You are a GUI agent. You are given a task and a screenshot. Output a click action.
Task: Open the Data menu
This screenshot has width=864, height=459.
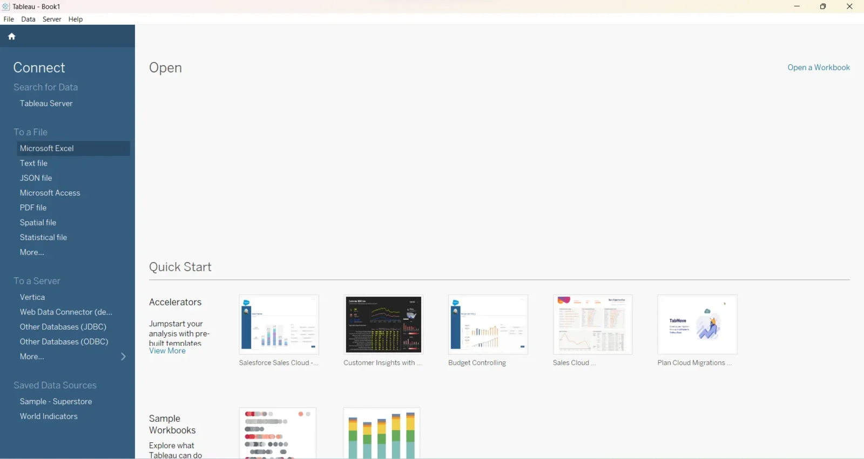click(28, 19)
